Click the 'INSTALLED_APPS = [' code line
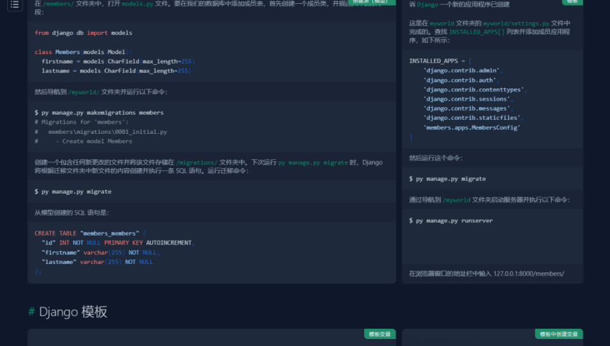This screenshot has height=346, width=610. [440, 61]
